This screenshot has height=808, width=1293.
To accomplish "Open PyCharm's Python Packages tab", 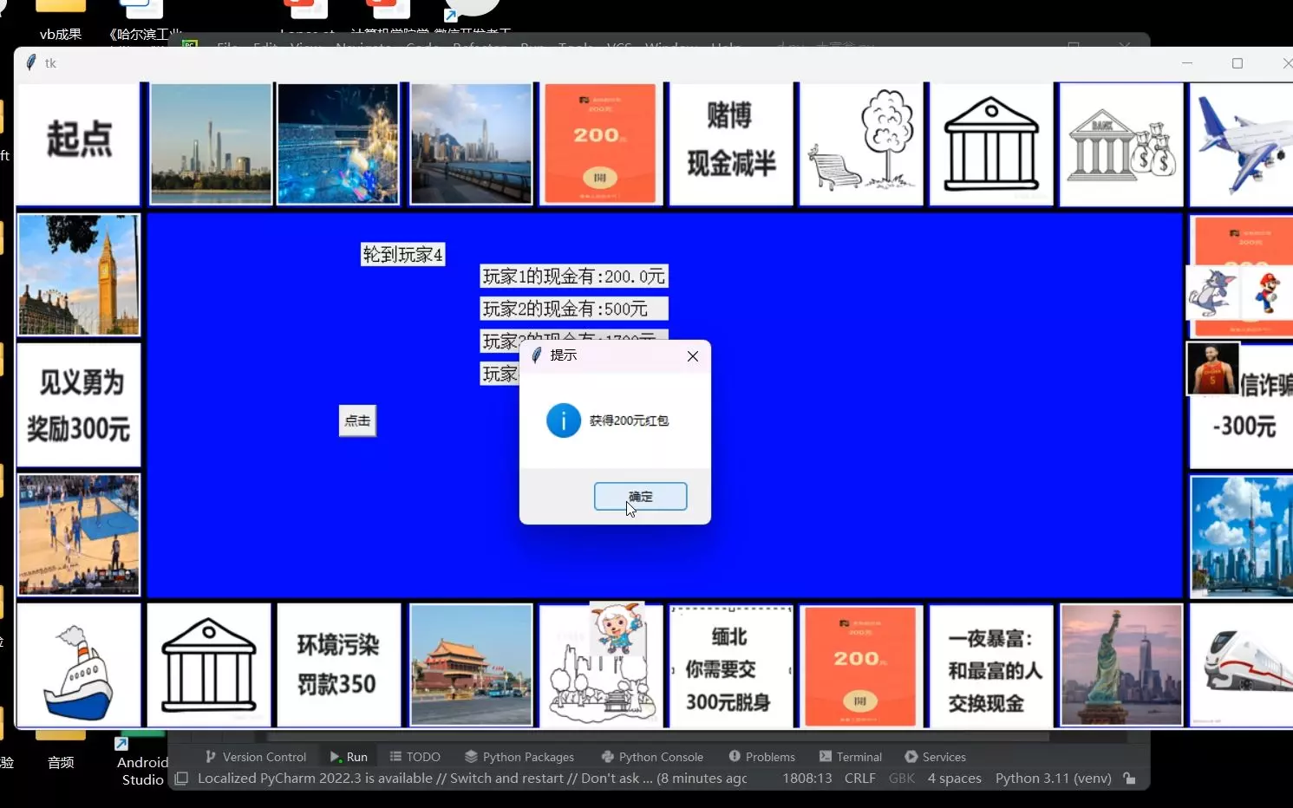I will point(519,757).
